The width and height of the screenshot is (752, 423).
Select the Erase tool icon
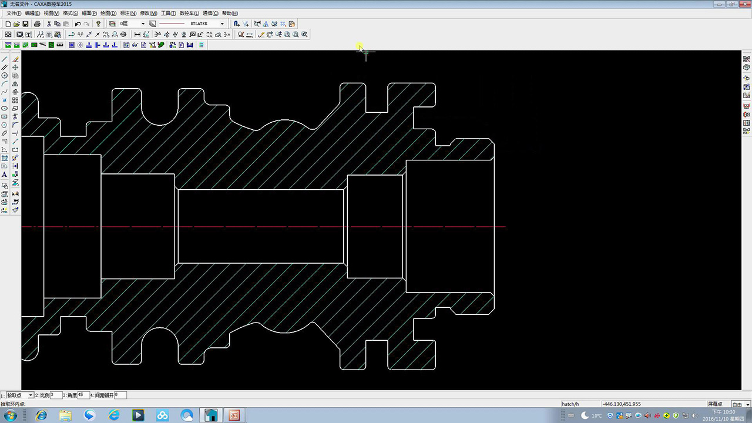(x=15, y=59)
